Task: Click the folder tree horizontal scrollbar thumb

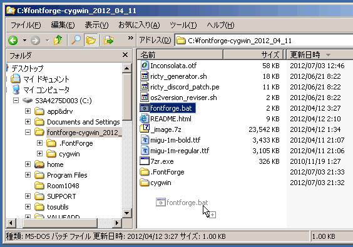Action: [60, 223]
